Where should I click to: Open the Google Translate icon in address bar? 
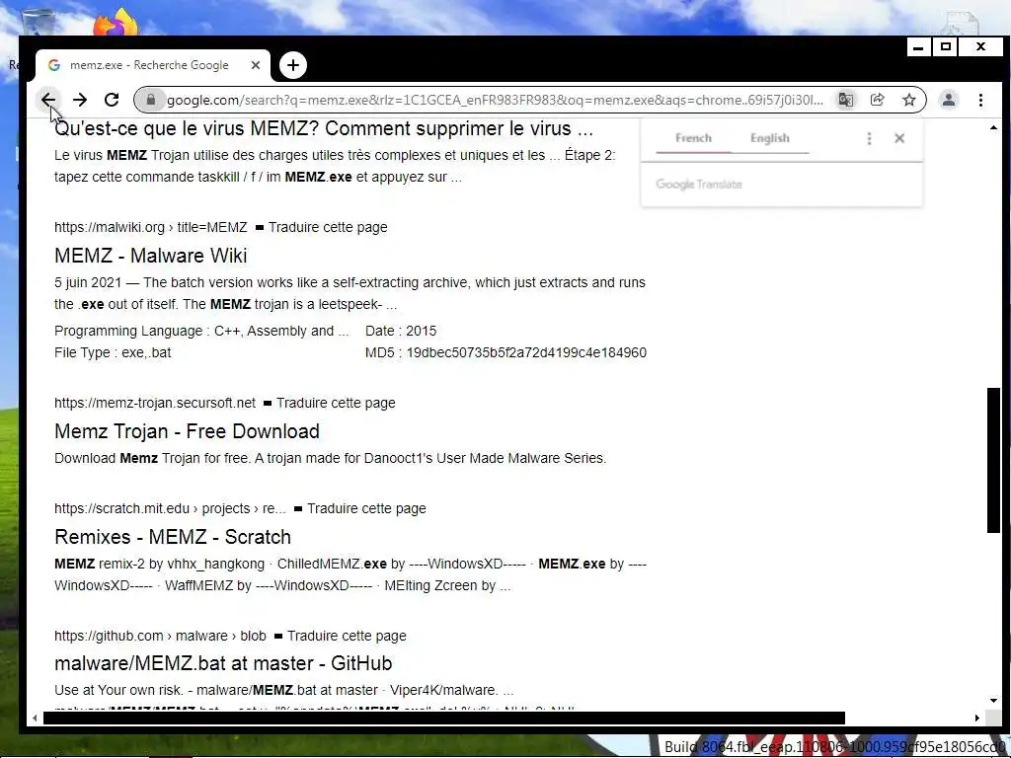(x=845, y=100)
